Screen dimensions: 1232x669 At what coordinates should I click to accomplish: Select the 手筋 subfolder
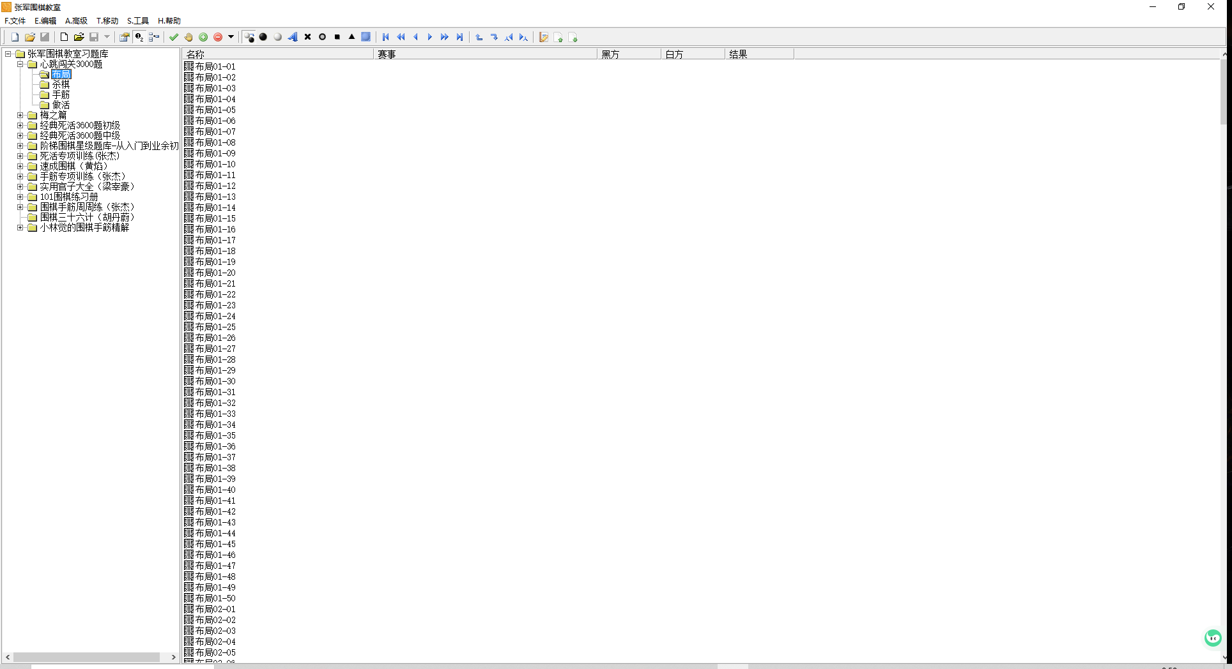(61, 94)
